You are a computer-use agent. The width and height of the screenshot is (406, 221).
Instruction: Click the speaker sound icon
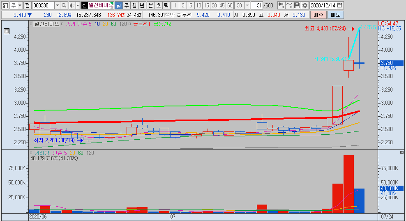(x=72, y=5)
